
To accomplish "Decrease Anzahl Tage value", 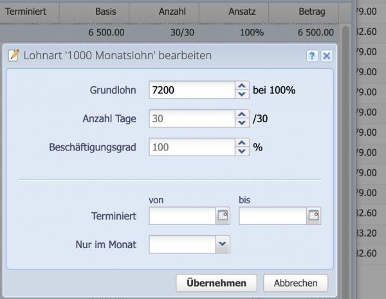I will [242, 122].
